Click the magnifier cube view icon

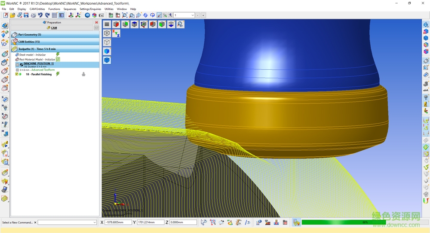pyautogui.click(x=180, y=24)
